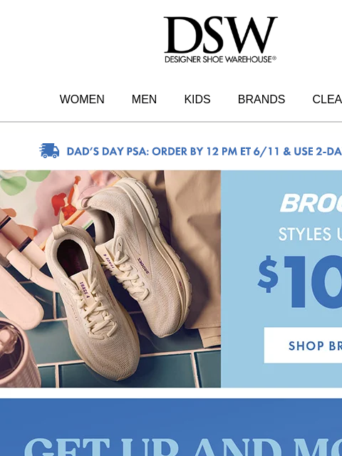Open the MEN category
The image size is (342, 456).
coord(144,99)
